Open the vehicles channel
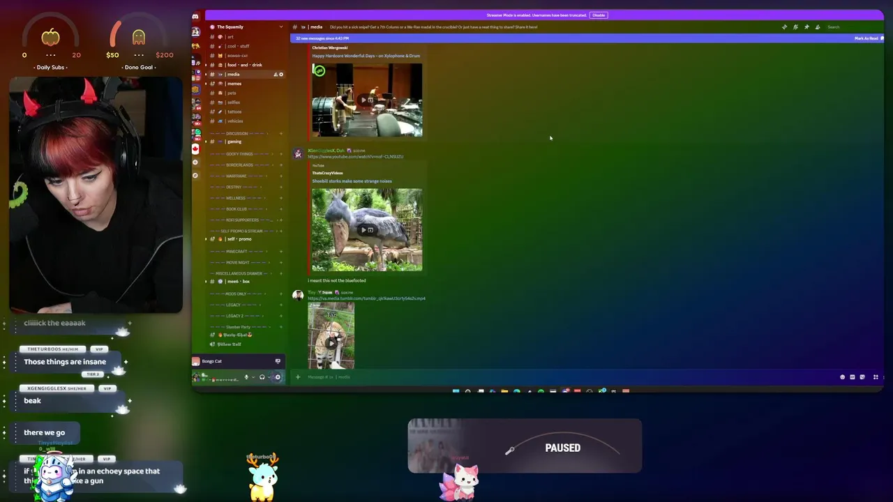 pyautogui.click(x=246, y=121)
